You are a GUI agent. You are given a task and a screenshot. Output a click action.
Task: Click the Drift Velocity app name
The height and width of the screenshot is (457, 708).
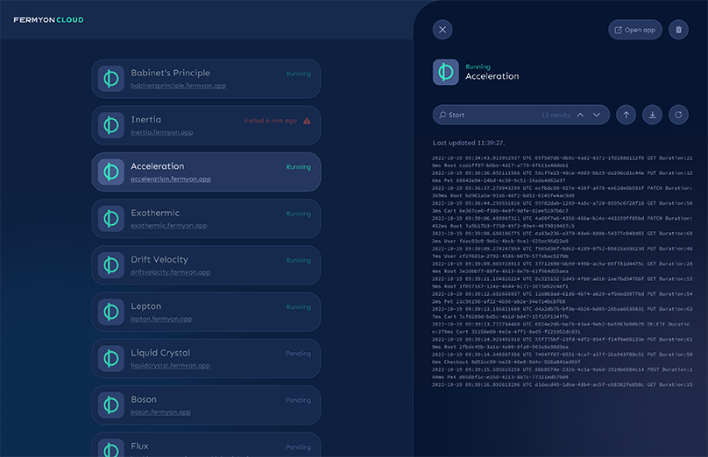coord(159,259)
